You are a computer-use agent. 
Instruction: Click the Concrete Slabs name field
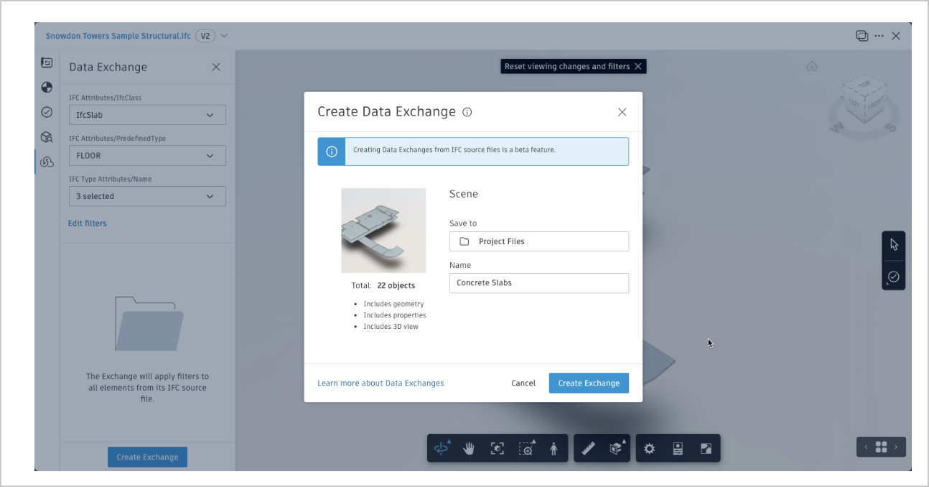[538, 282]
